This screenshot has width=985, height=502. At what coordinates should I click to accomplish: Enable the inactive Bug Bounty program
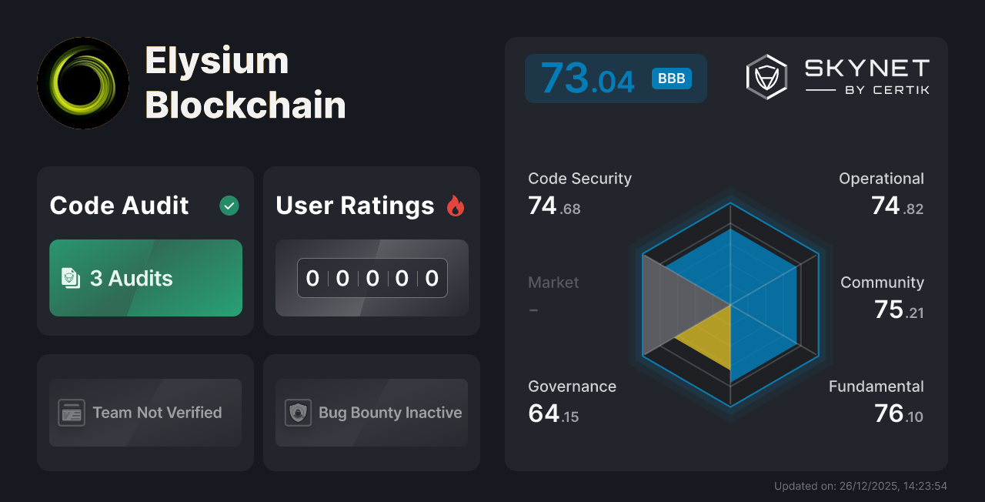click(371, 413)
